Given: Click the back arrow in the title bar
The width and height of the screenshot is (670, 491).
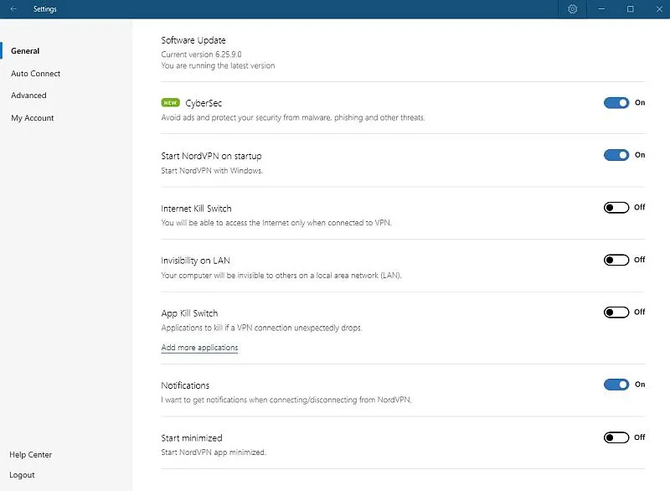Looking at the screenshot, I should [x=13, y=8].
